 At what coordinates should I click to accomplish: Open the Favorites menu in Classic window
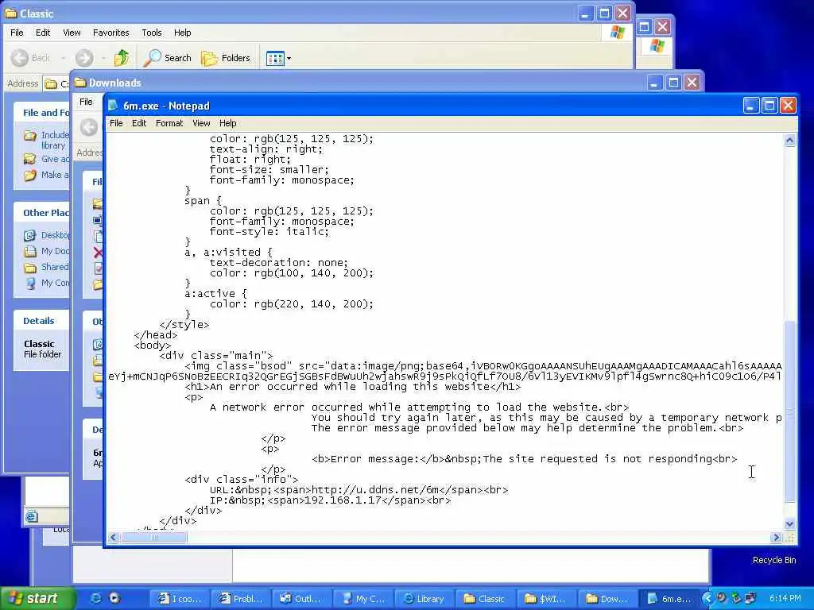click(111, 33)
